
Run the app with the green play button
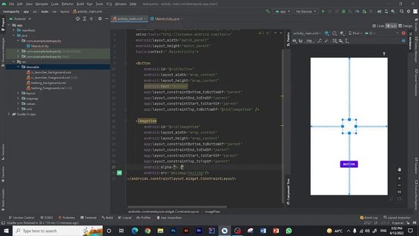pyautogui.click(x=323, y=12)
